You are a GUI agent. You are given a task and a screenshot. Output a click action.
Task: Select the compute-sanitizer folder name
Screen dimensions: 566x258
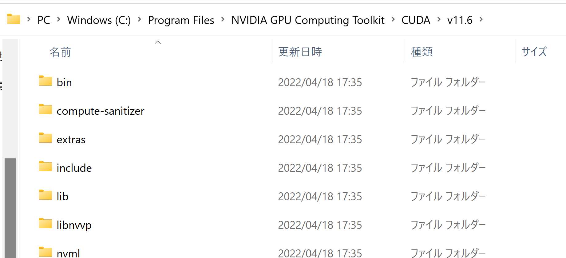click(x=101, y=111)
